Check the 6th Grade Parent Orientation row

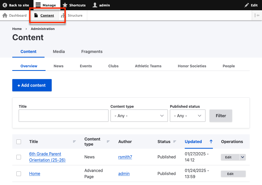coord(19,157)
